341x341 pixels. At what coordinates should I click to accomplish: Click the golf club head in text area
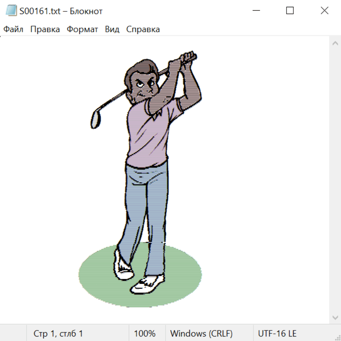point(95,118)
